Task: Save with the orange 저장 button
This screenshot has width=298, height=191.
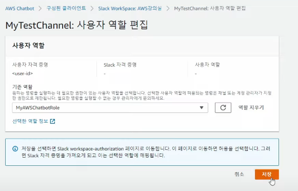Action: [267, 174]
